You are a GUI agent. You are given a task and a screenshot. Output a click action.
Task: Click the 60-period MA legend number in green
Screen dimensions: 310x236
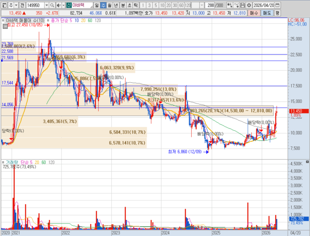pyautogui.click(x=90, y=21)
